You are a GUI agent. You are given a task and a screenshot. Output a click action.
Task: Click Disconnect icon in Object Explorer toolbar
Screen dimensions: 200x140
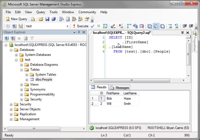point(13,38)
